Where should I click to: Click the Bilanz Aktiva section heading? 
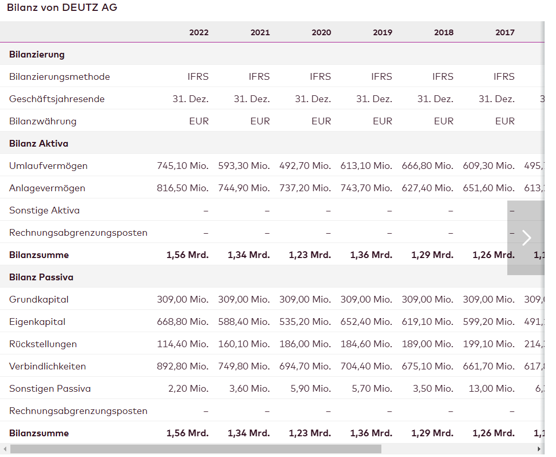click(x=39, y=144)
